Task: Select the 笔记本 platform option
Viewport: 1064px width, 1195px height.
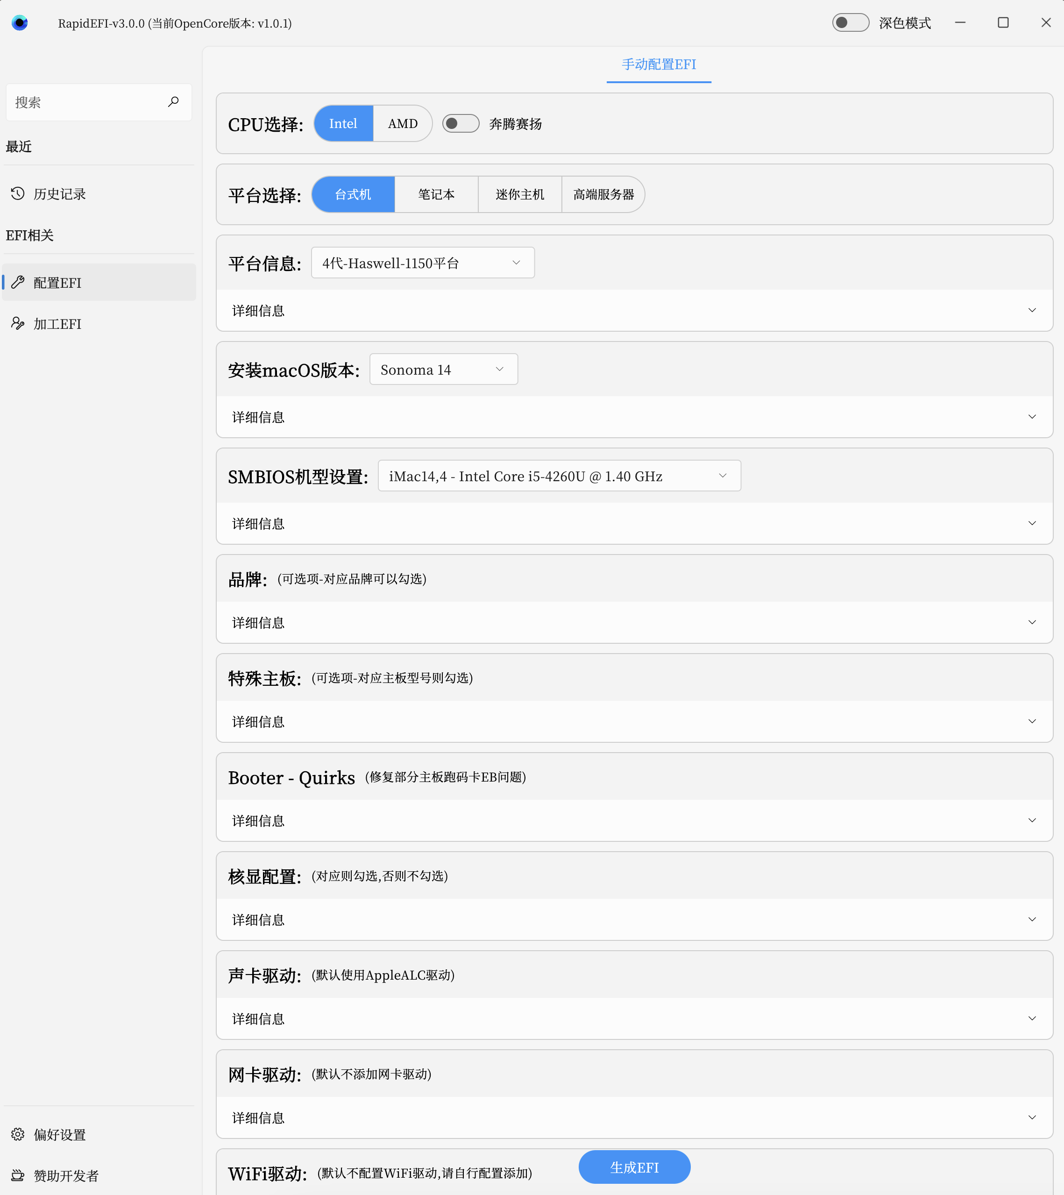Action: coord(436,194)
